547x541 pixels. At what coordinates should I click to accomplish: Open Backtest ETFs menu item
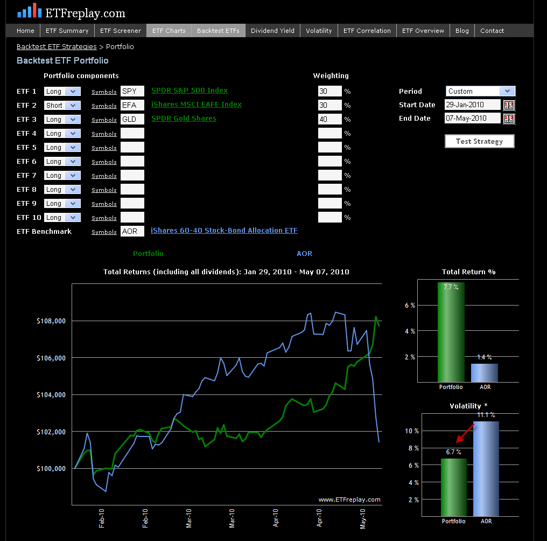coord(218,31)
